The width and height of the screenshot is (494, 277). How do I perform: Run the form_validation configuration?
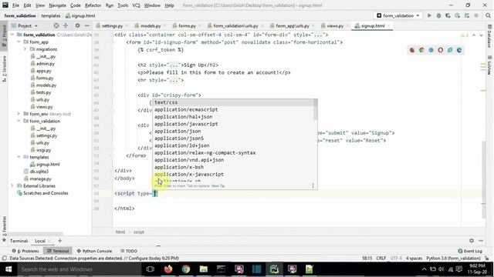[x=429, y=15]
